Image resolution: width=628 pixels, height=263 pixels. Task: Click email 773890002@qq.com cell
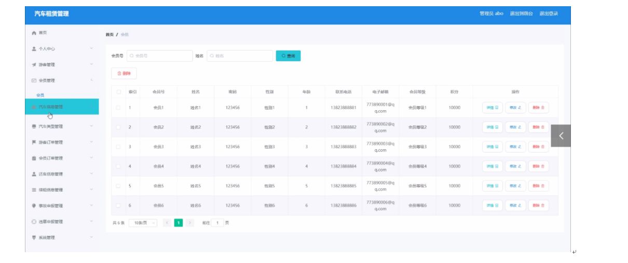point(380,127)
